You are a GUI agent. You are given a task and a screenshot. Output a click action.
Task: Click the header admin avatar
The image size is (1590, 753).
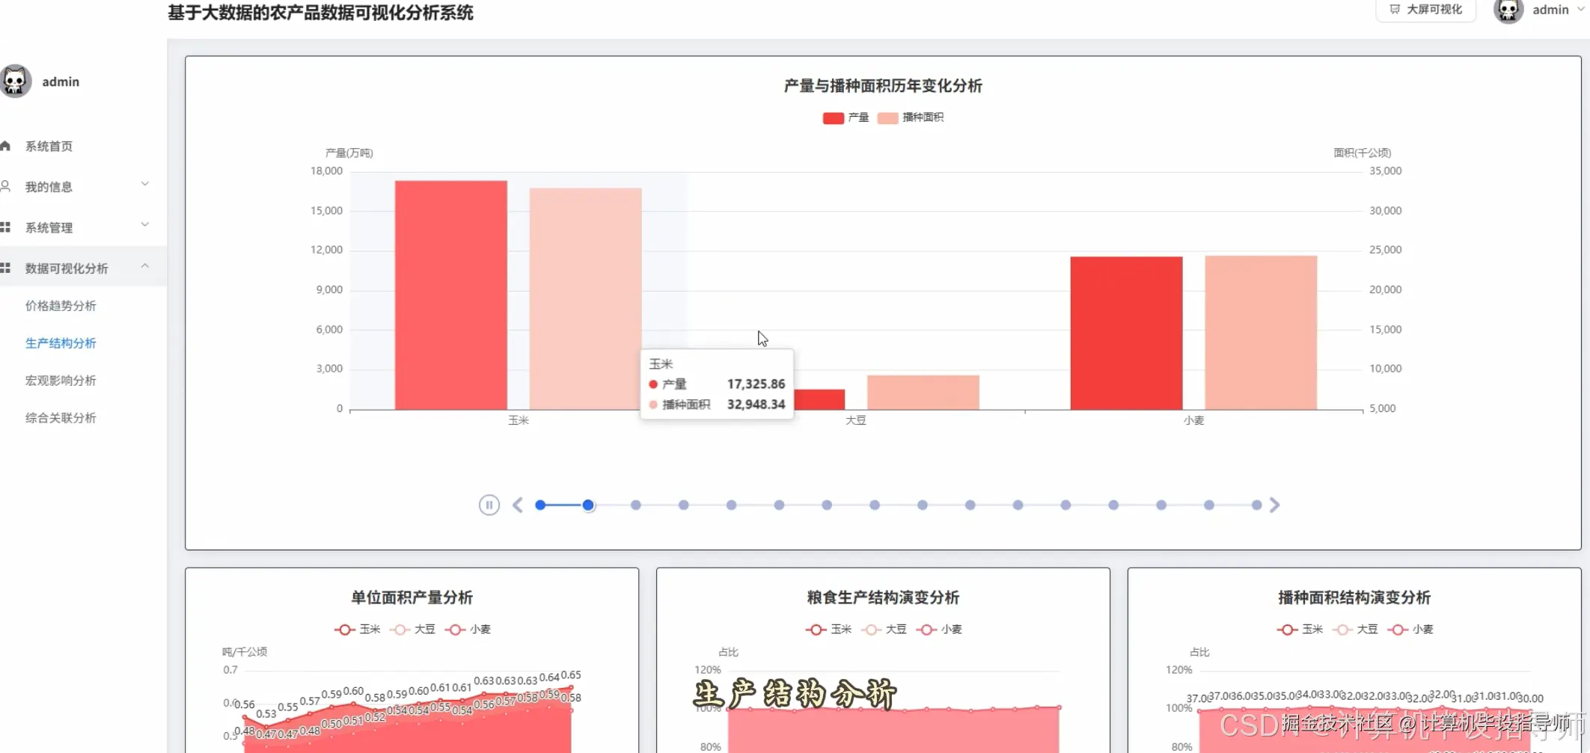pos(1508,10)
